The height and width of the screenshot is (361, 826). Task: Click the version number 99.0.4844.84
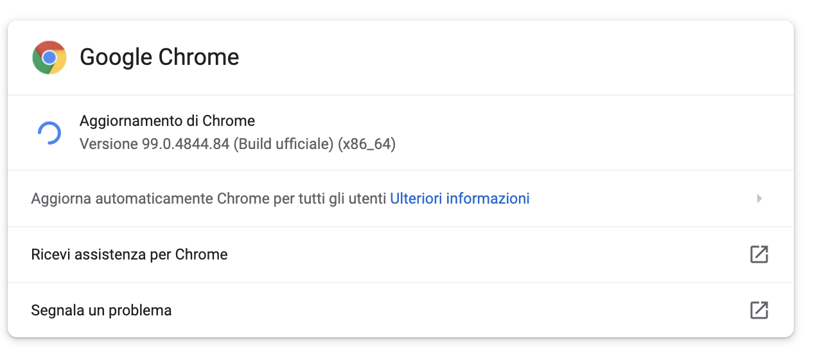click(186, 144)
